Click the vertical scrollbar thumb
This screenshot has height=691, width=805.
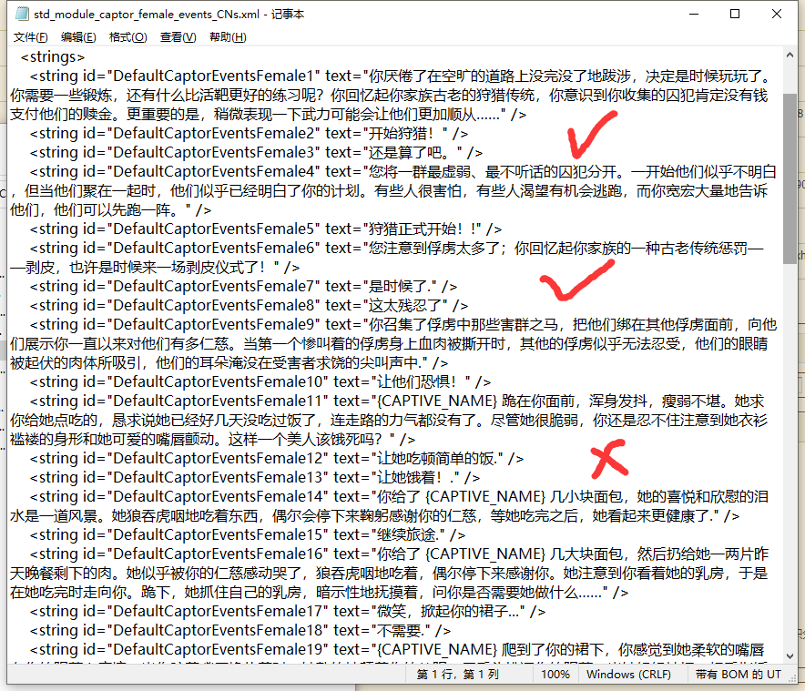click(790, 178)
